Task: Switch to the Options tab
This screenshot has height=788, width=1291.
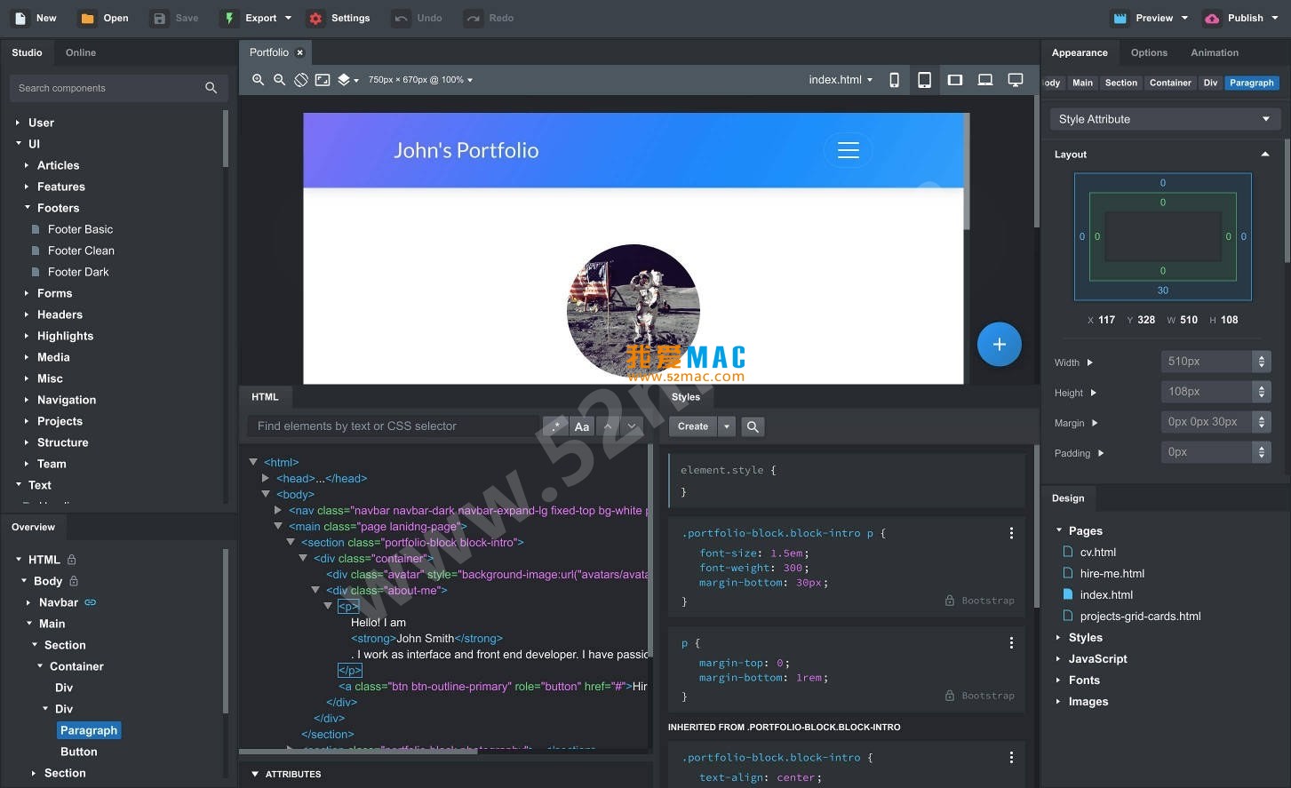Action: click(1149, 52)
